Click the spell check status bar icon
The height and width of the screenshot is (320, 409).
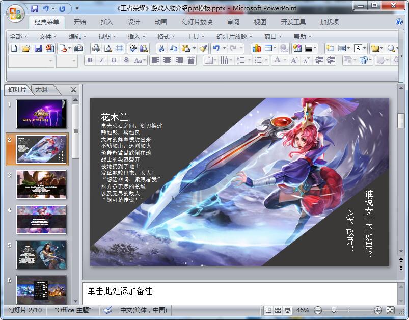[107, 310]
